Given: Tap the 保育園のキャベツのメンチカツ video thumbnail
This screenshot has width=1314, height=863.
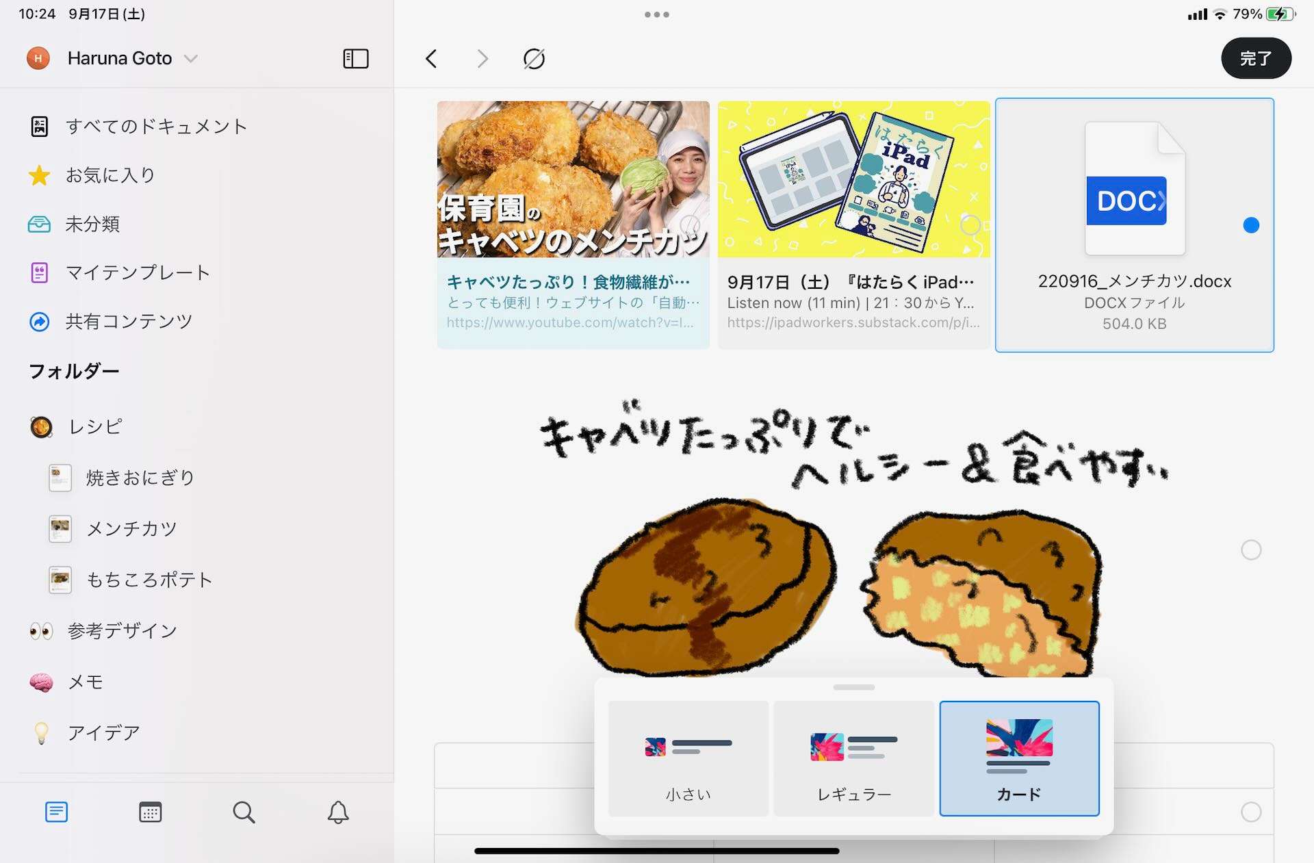Looking at the screenshot, I should tap(574, 179).
